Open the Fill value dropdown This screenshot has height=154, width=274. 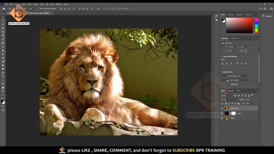(252, 104)
